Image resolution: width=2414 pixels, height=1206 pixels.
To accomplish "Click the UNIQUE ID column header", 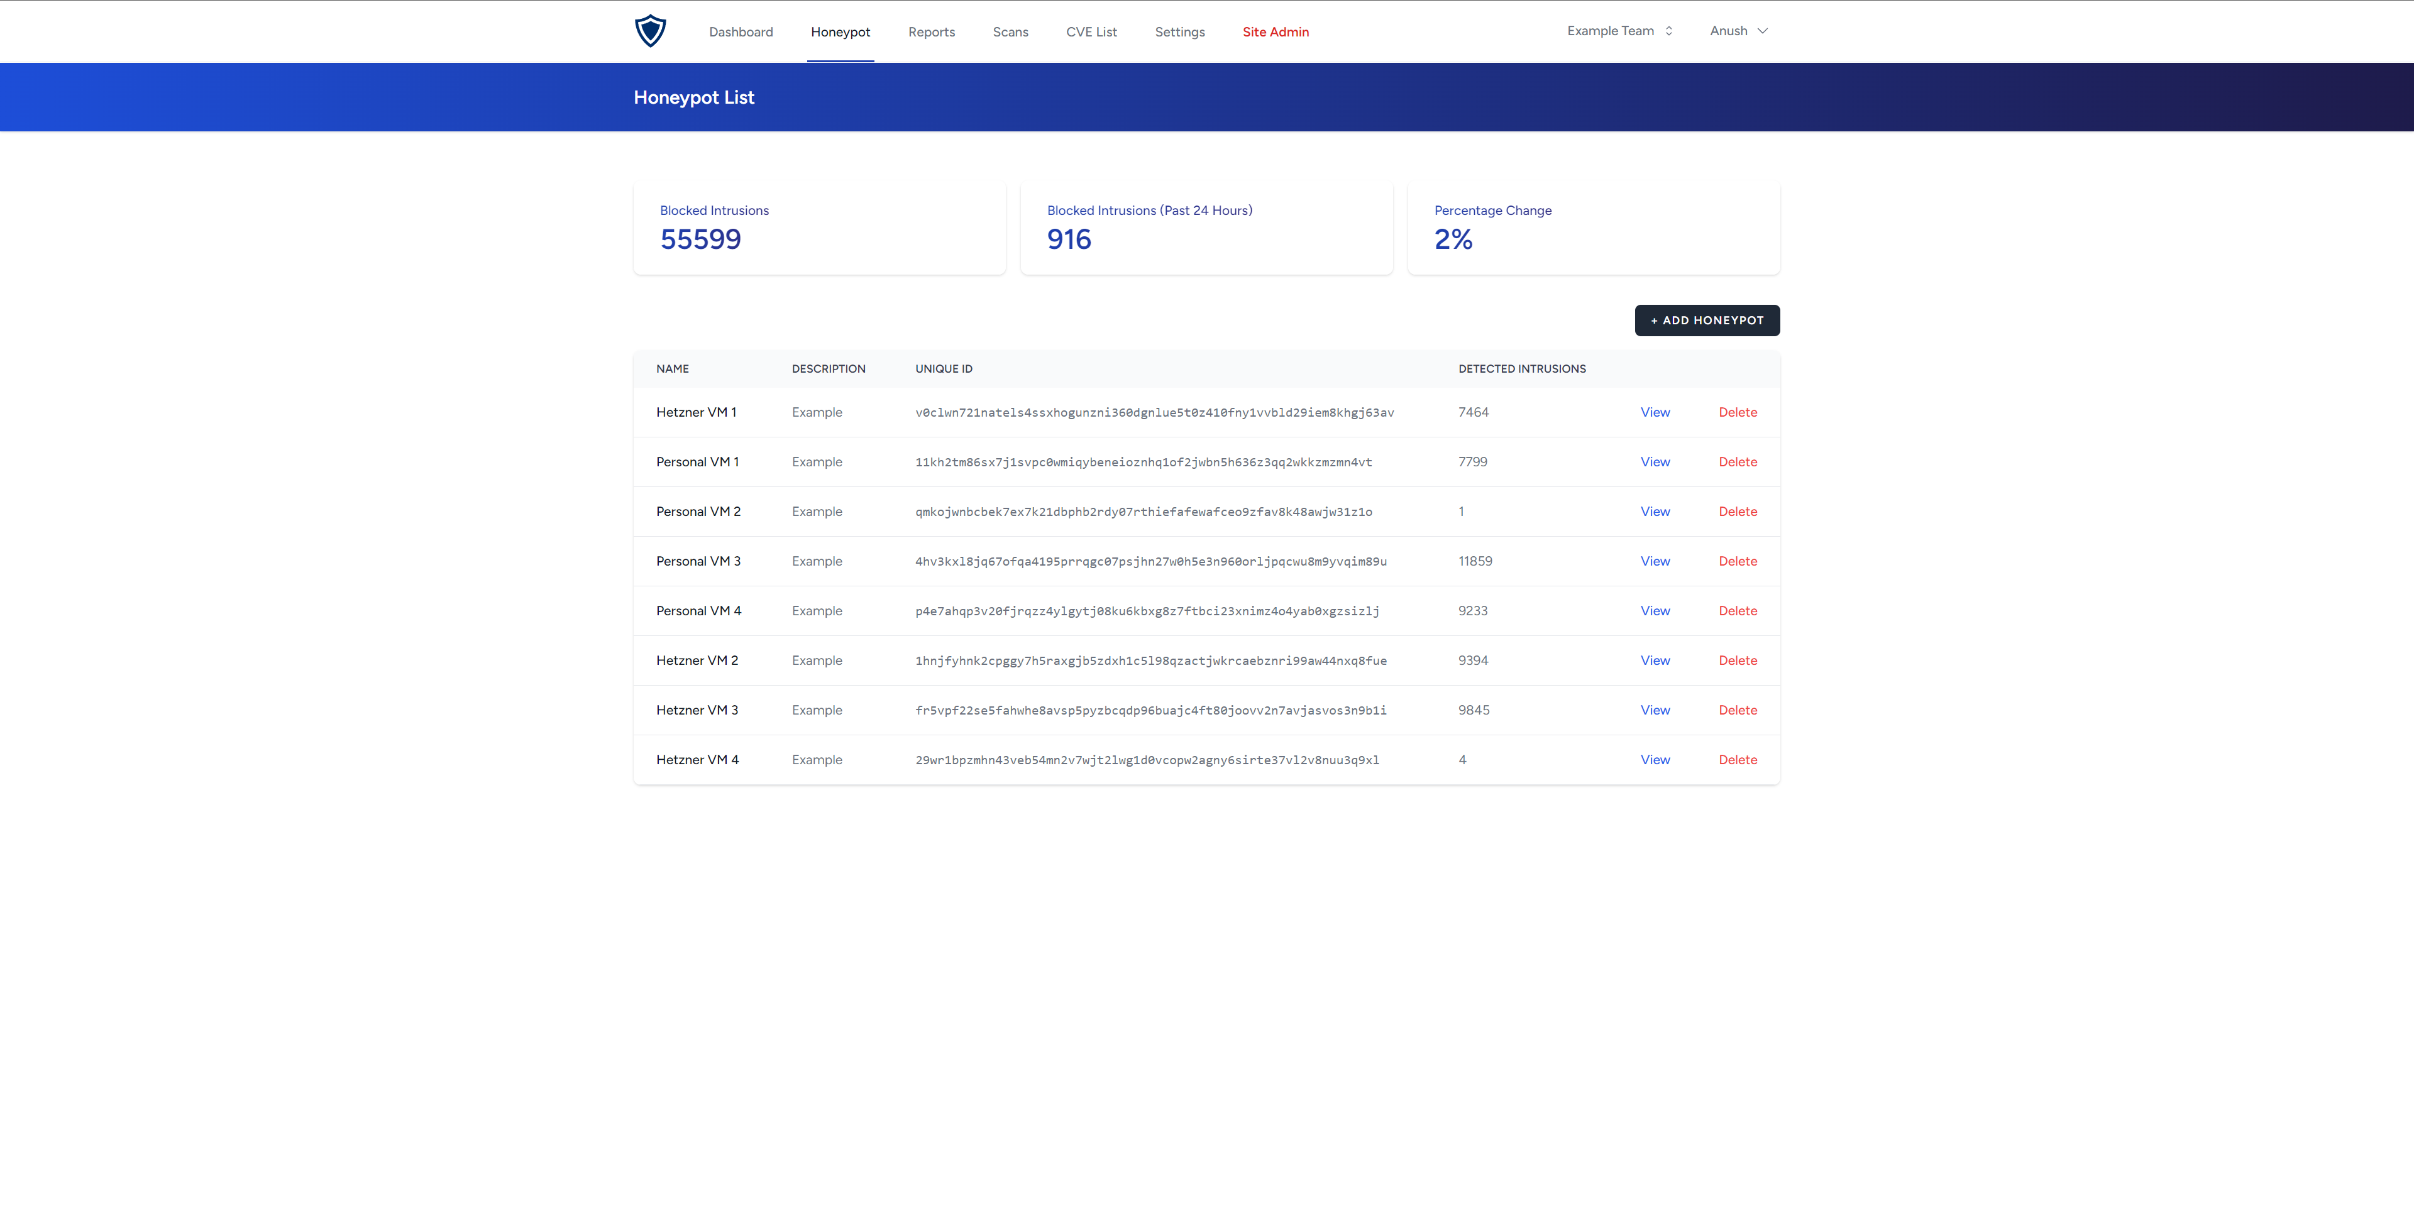I will click(x=944, y=369).
